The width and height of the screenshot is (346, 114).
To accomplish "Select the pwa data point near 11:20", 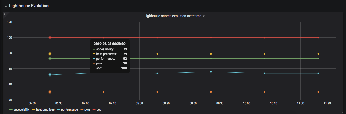I will (318, 92).
